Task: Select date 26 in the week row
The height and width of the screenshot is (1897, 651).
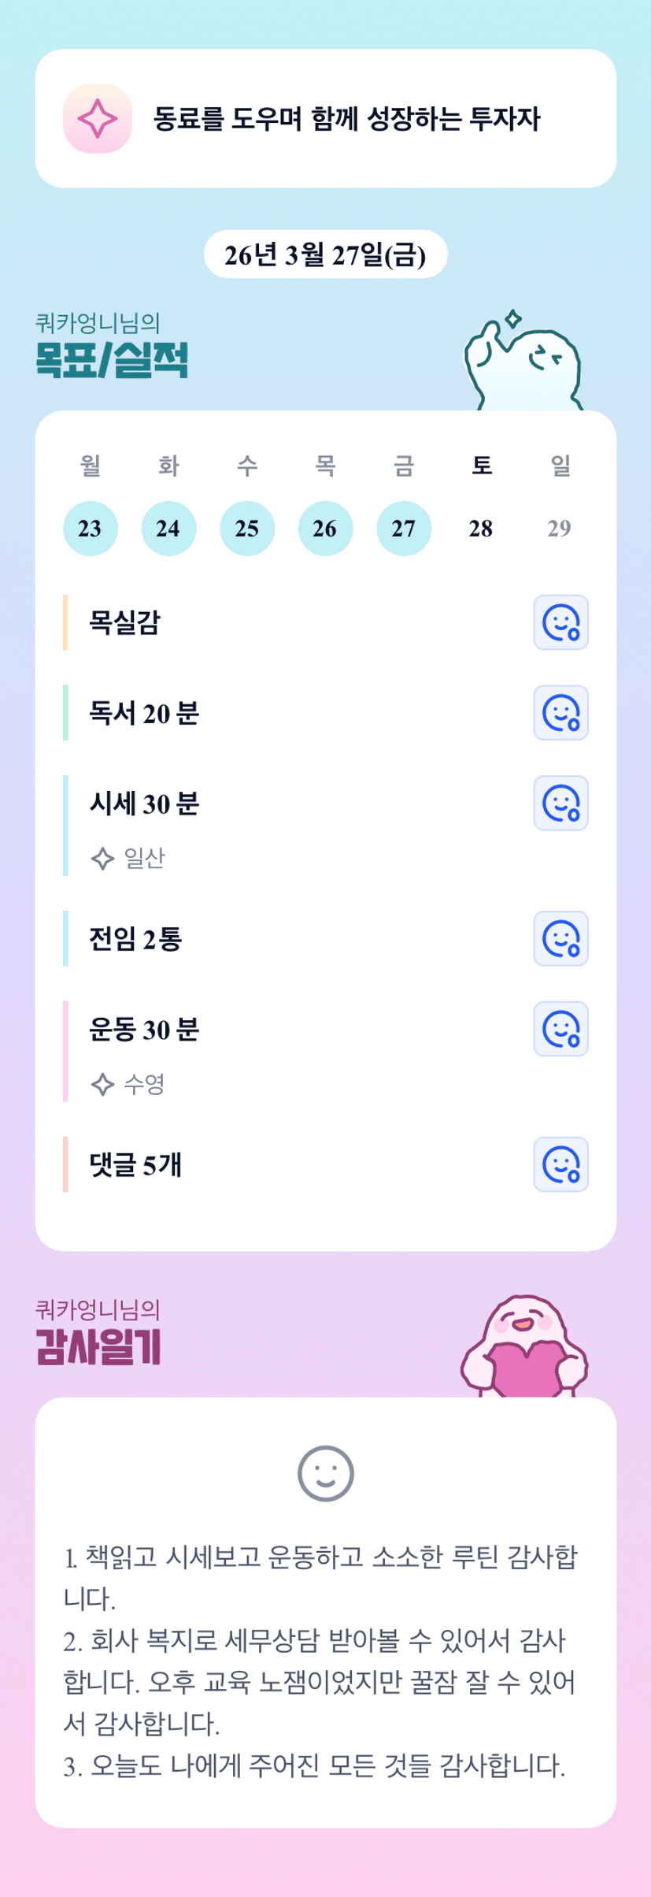Action: click(325, 529)
